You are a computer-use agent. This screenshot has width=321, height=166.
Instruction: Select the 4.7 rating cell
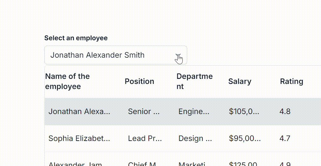[285, 138]
